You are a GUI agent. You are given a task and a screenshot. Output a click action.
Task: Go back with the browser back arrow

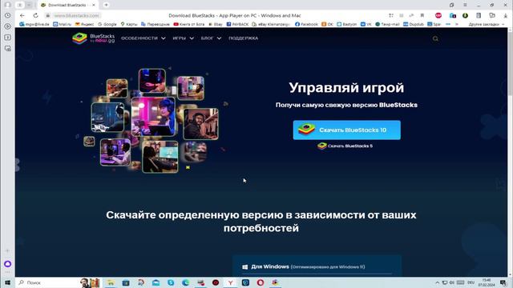(x=22, y=15)
